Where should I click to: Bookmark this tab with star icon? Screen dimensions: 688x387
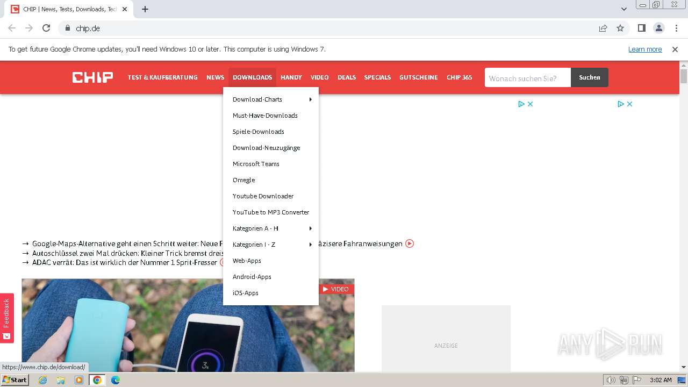pos(620,28)
